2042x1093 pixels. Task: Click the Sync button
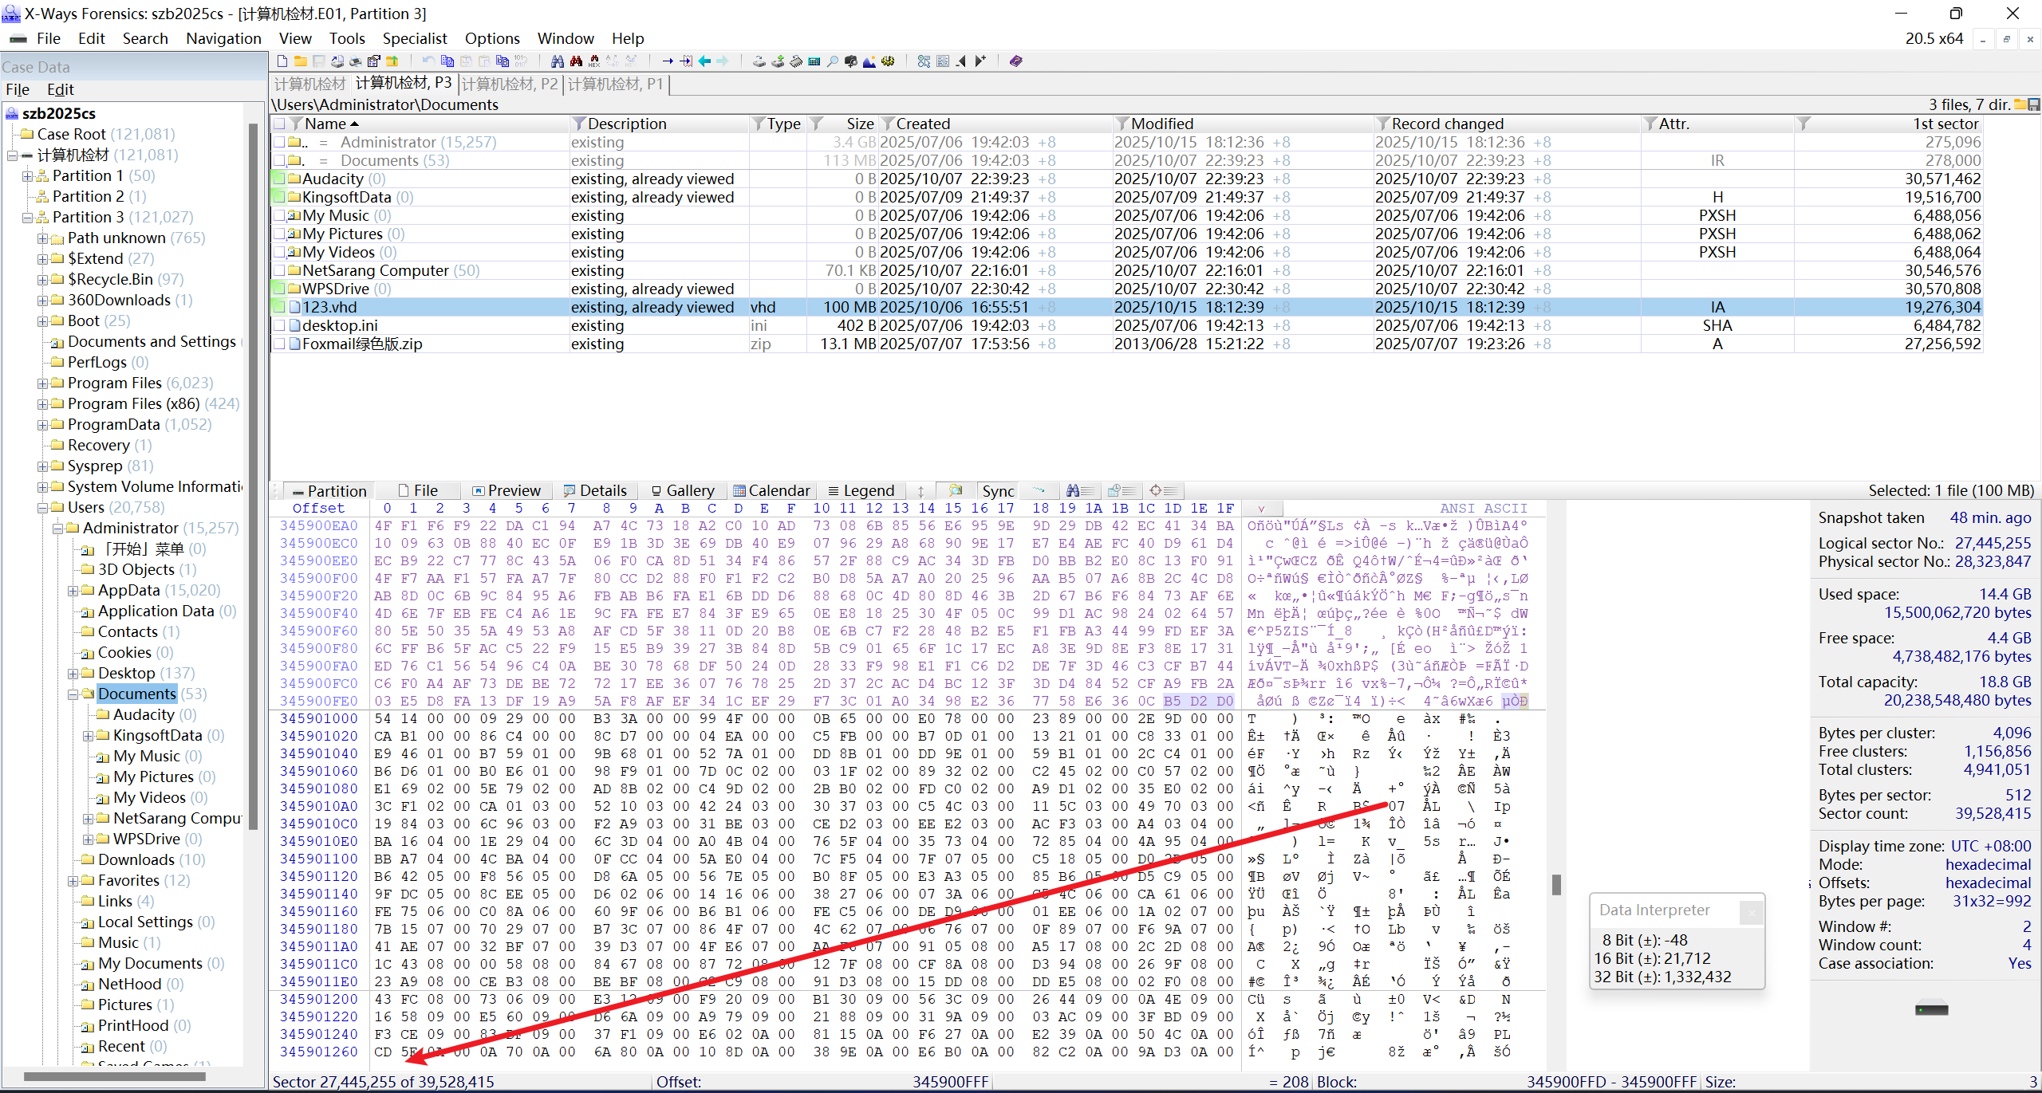click(998, 491)
